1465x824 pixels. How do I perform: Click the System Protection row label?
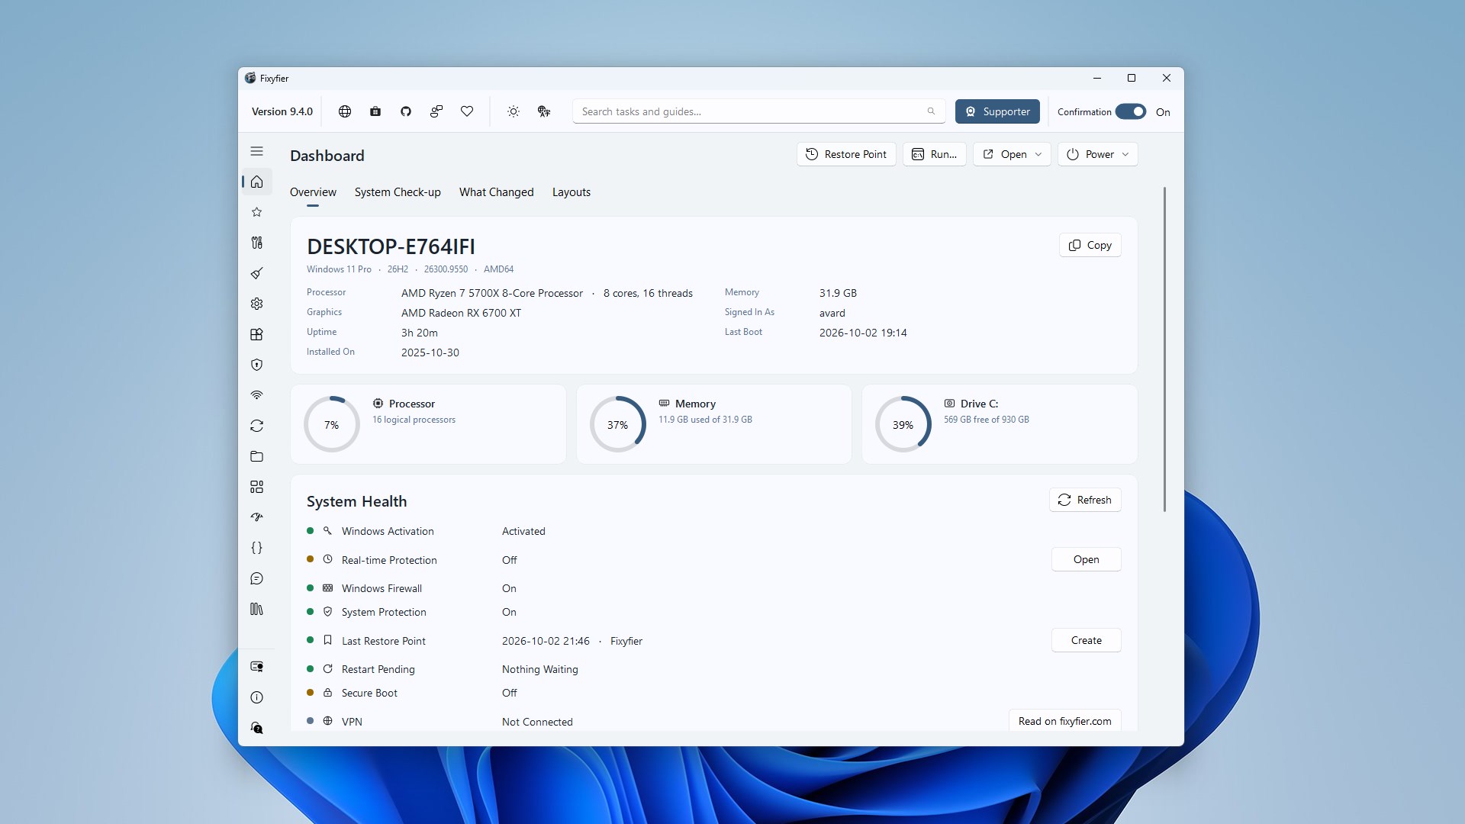point(384,612)
